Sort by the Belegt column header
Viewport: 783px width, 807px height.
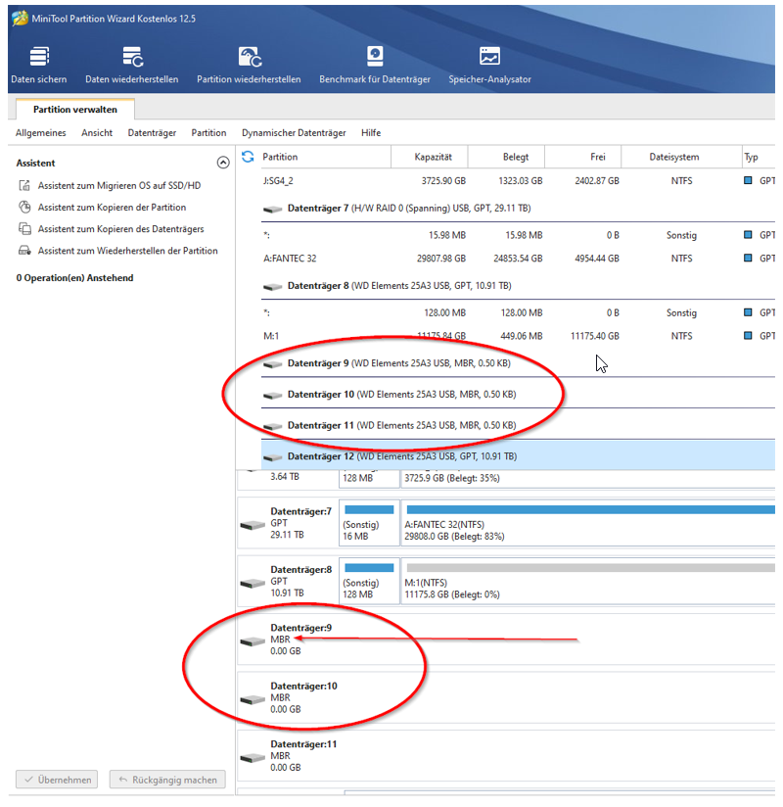[506, 157]
